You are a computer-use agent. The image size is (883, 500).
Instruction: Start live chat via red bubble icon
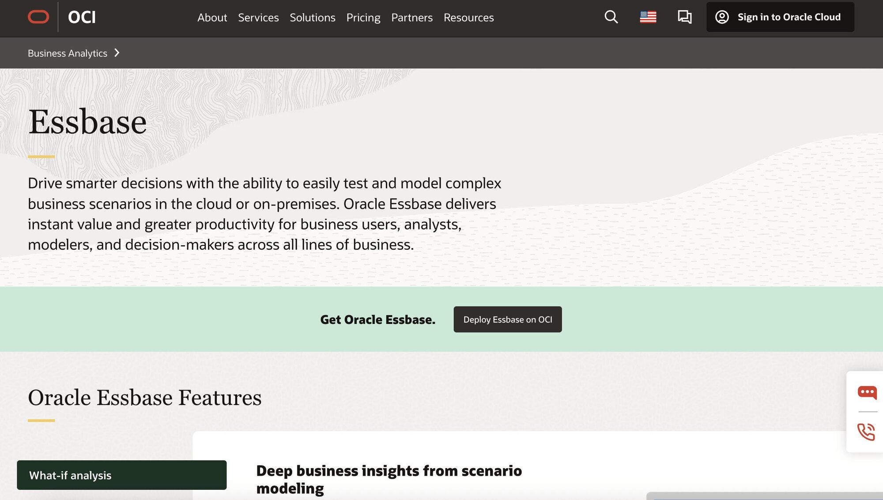pyautogui.click(x=867, y=392)
